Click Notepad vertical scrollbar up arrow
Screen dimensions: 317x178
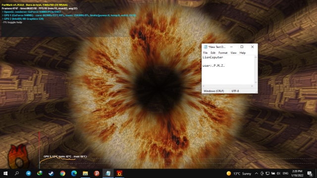[256, 57]
